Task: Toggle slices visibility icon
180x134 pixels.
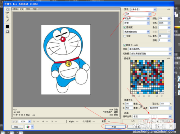Action: click(7, 32)
